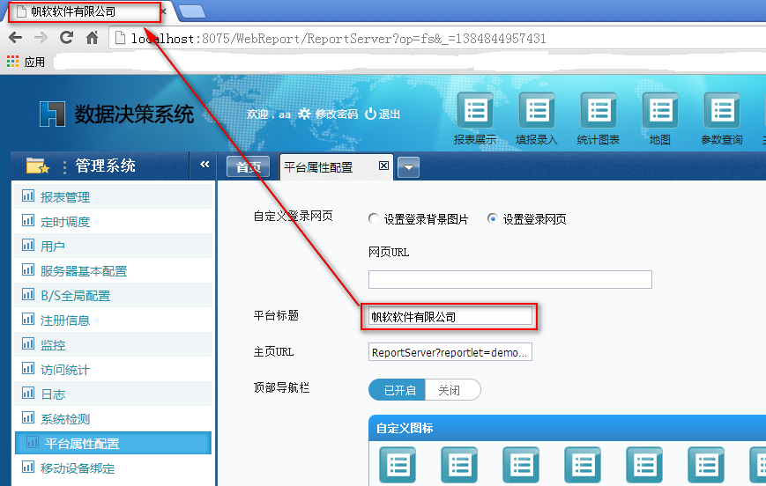The width and height of the screenshot is (766, 486).
Task: Open a new browser tab
Action: coord(192,11)
